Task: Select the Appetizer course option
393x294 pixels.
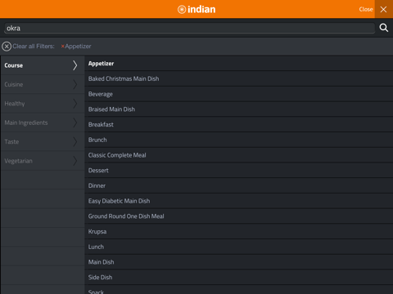Action: (x=239, y=64)
